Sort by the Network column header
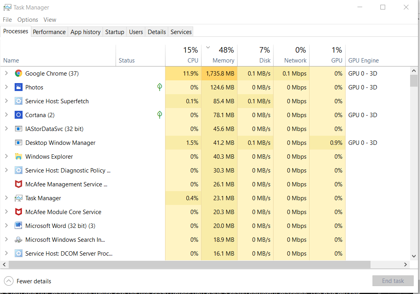The width and height of the screenshot is (420, 294). click(x=291, y=55)
